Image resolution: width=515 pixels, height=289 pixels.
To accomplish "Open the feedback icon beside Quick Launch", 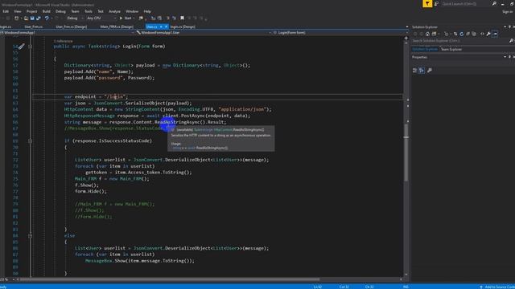I will pyautogui.click(x=436, y=3).
